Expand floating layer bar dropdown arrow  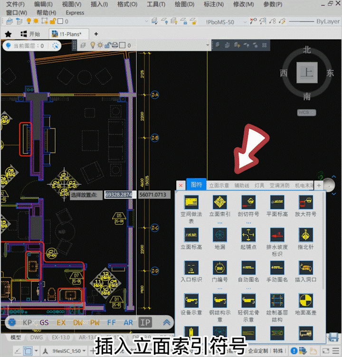pyautogui.click(x=208, y=45)
